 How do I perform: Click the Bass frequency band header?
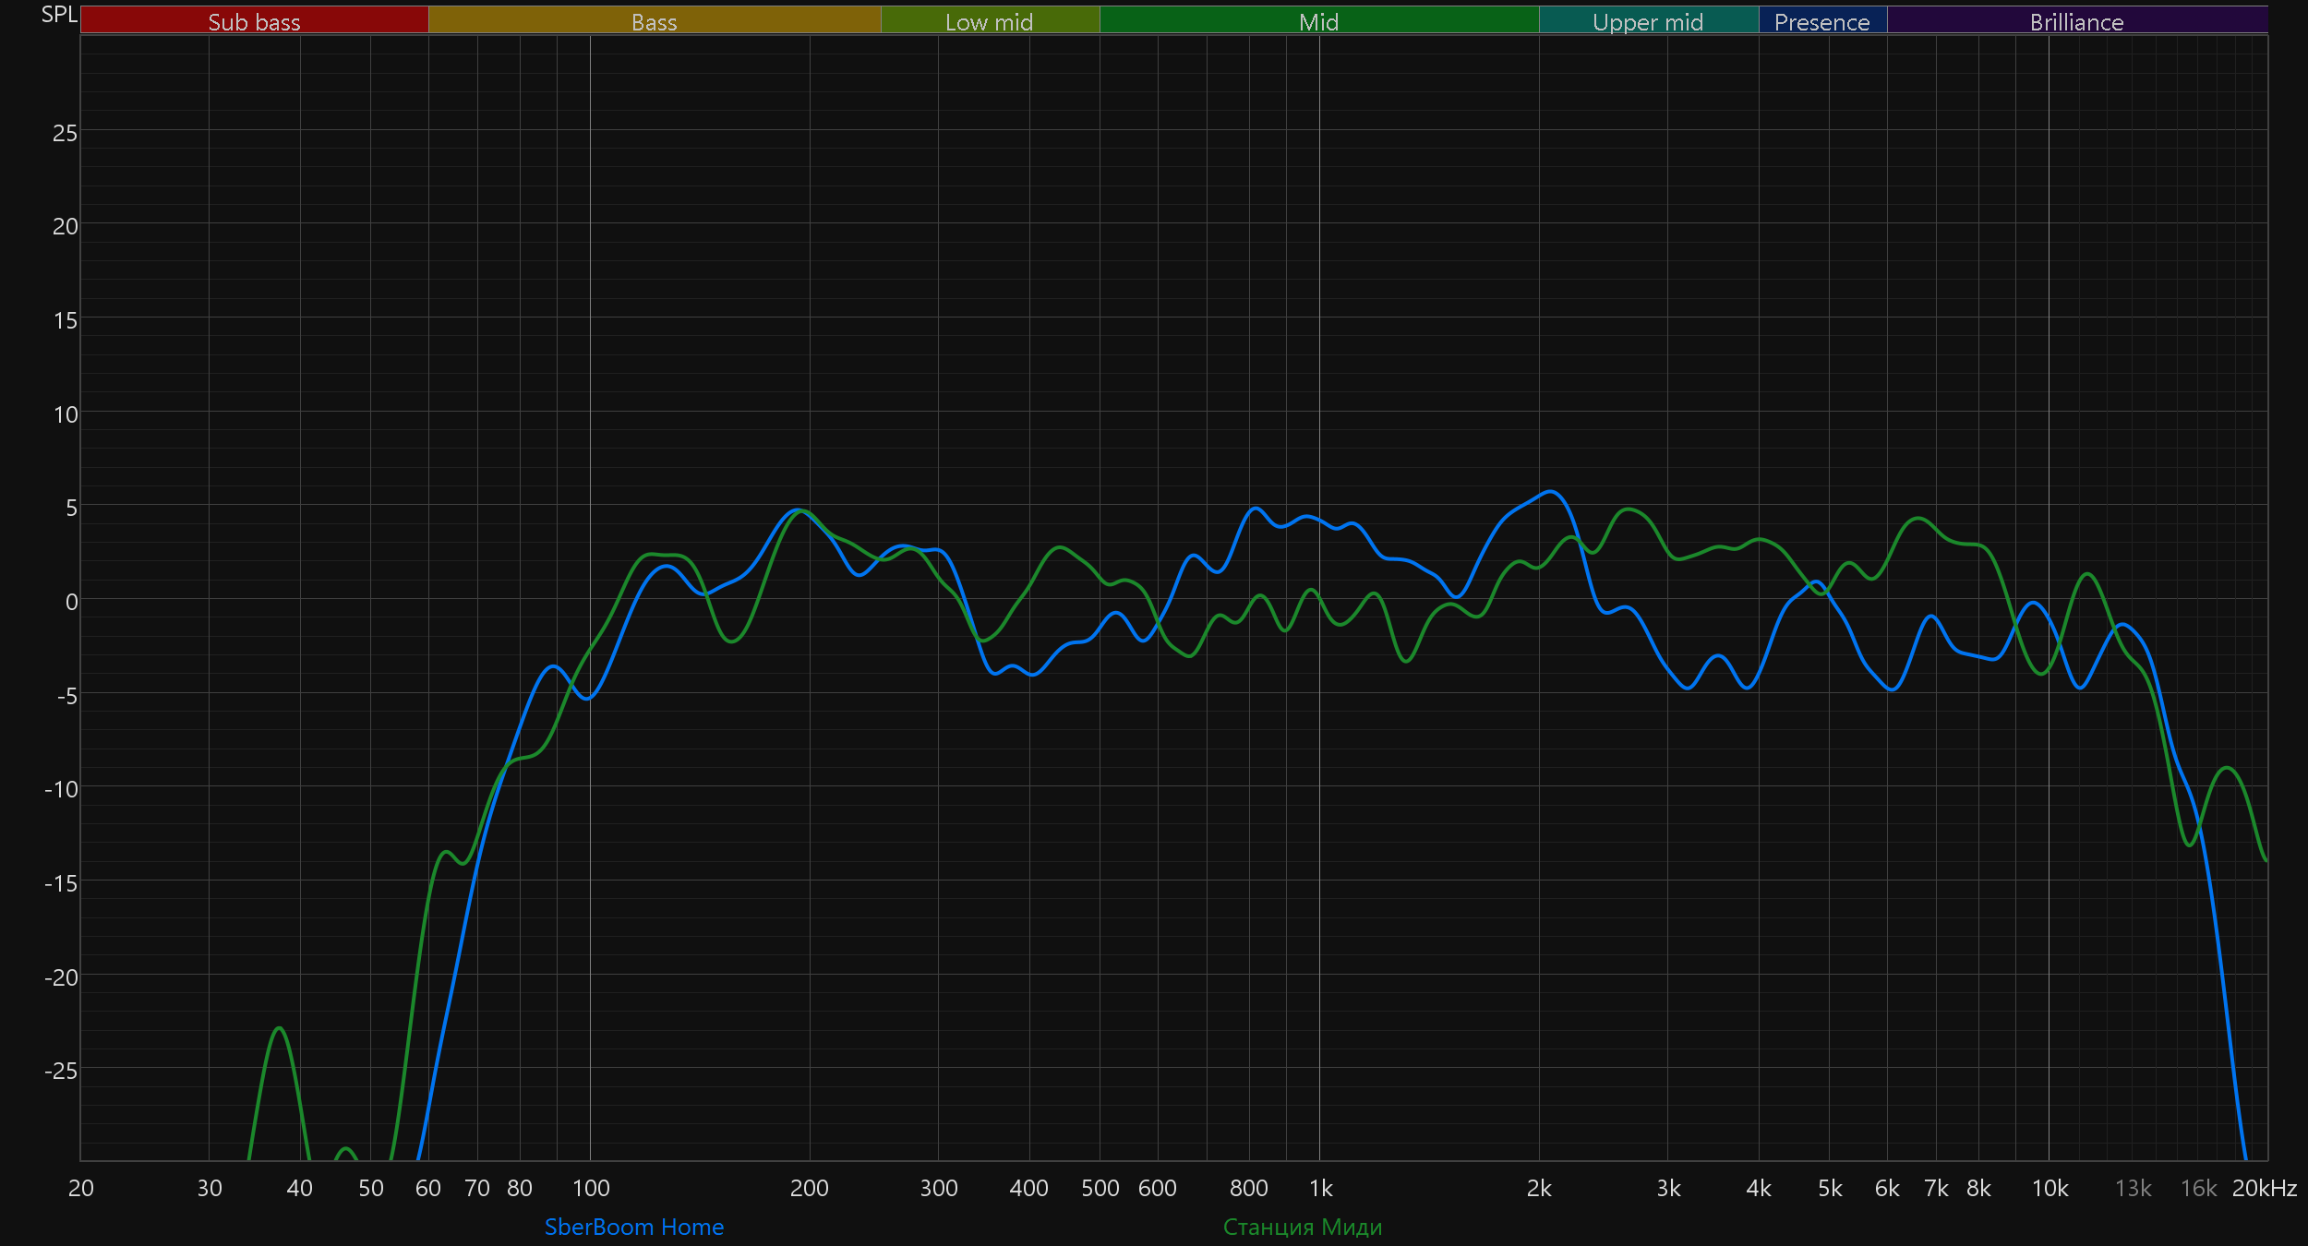click(x=654, y=21)
